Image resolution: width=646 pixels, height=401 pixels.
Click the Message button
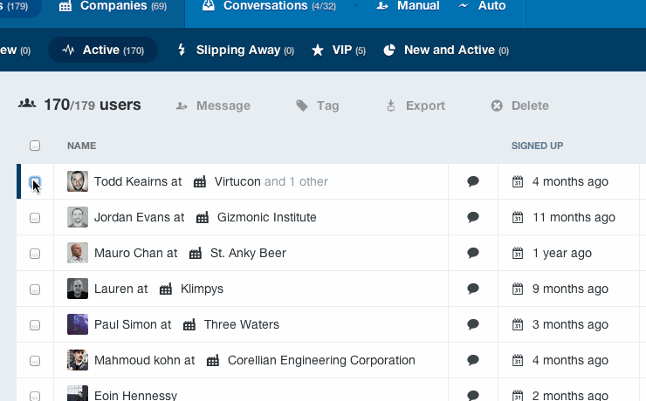coord(213,105)
